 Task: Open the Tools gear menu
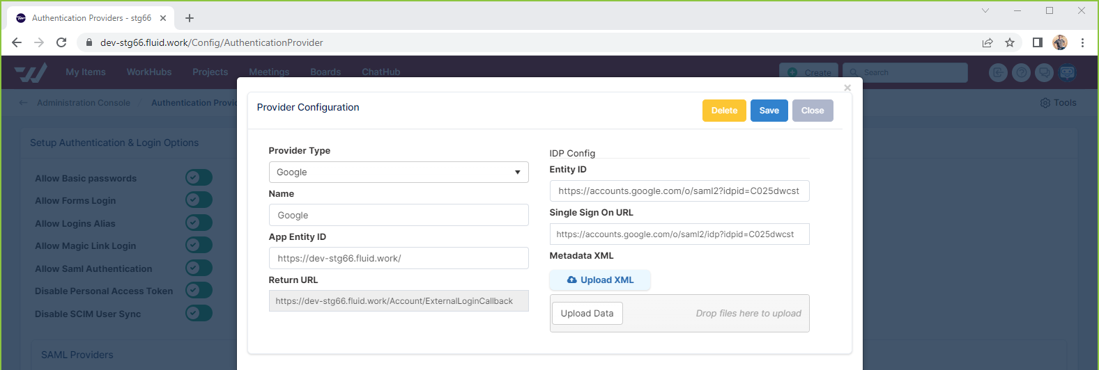tap(1058, 103)
